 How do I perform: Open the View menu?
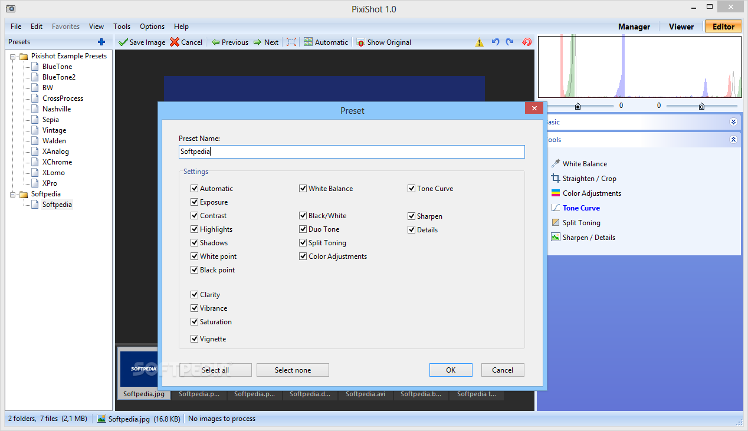(96, 27)
